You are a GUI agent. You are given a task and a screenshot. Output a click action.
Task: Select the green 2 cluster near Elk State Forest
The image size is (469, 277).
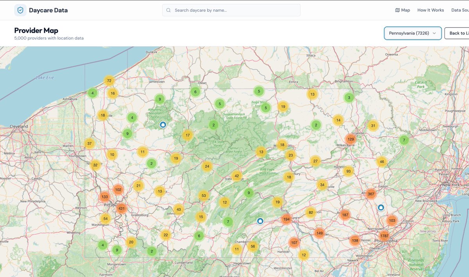213,125
